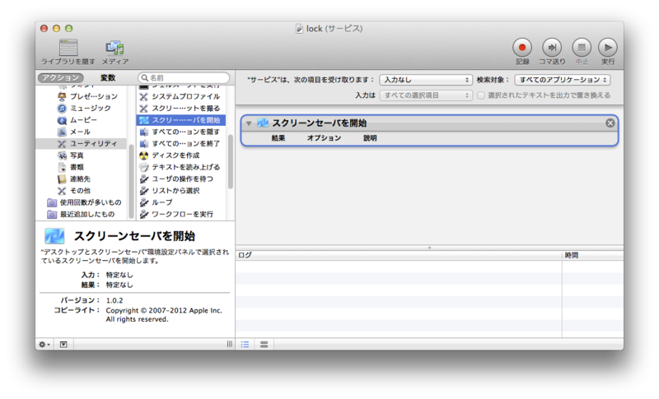
Task: Select the スクリー…ーバを開始 action in list
Action: click(180, 120)
